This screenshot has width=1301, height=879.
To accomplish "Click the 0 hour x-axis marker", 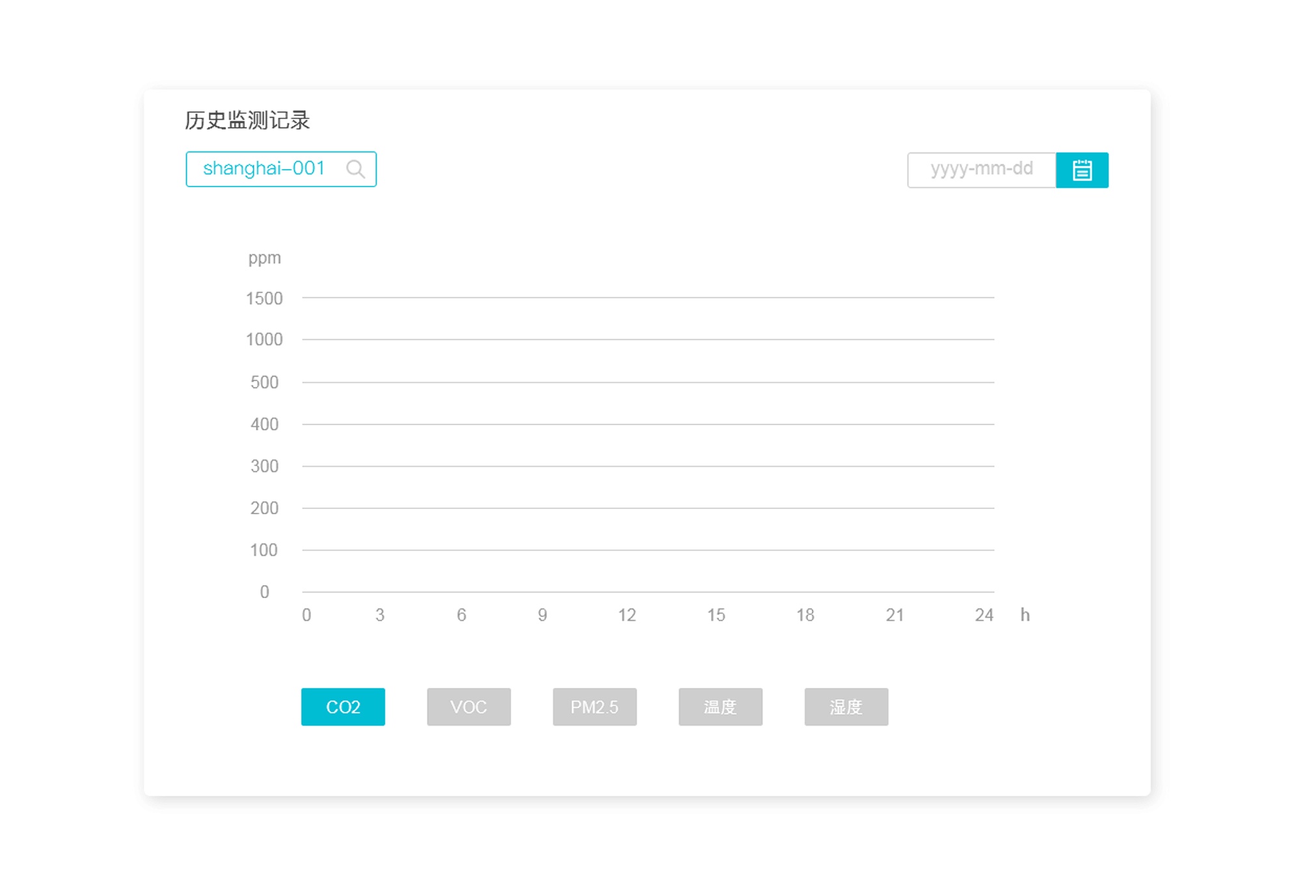I will coord(306,615).
